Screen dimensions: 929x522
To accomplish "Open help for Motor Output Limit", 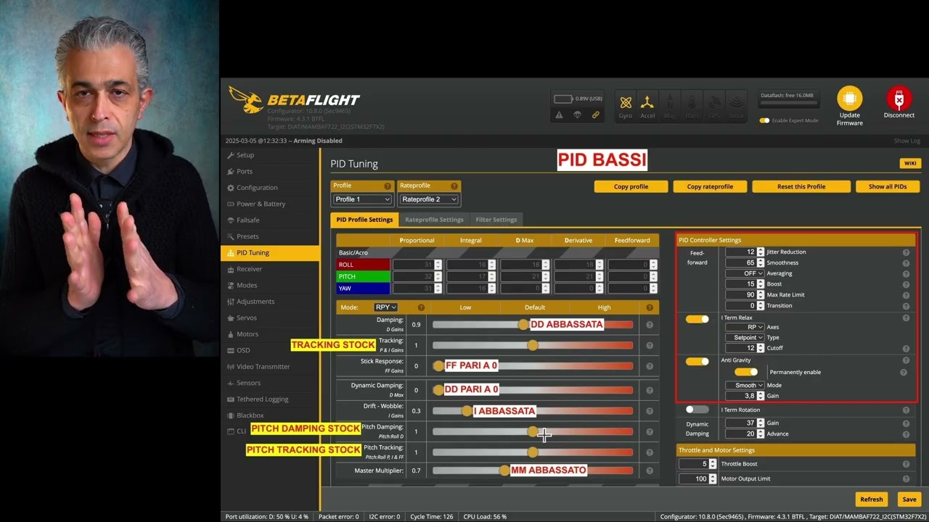I will tap(906, 479).
